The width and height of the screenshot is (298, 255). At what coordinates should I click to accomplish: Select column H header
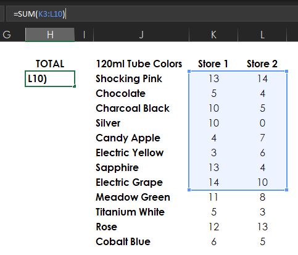point(50,35)
